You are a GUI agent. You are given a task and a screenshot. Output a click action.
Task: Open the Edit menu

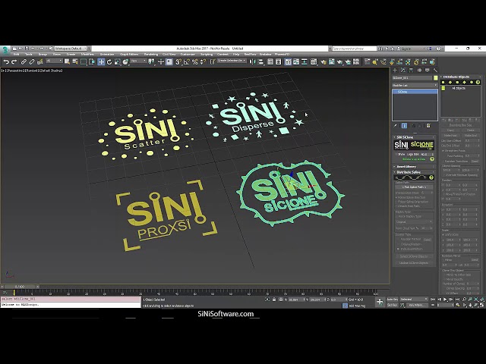tap(16, 55)
